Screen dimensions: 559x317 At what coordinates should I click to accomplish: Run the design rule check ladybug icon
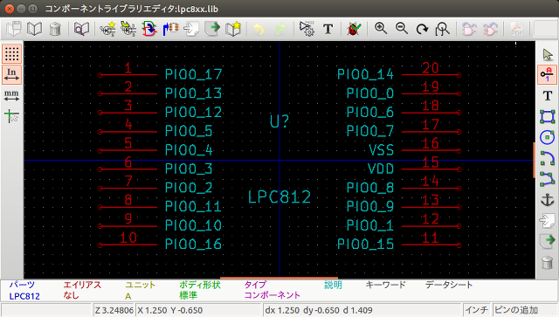tap(354, 29)
